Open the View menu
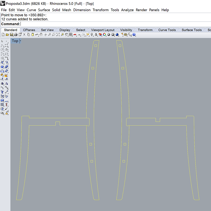The image size is (211, 211). 21,10
